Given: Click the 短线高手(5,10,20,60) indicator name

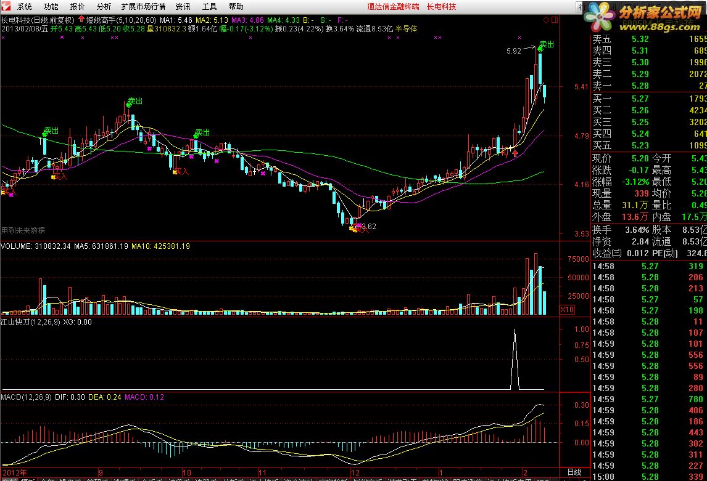Looking at the screenshot, I should 122,20.
